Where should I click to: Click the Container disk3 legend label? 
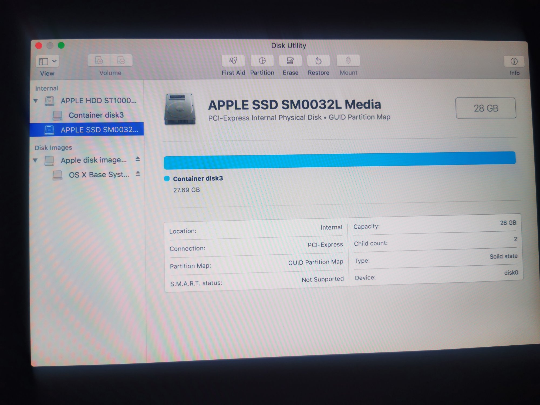198,178
